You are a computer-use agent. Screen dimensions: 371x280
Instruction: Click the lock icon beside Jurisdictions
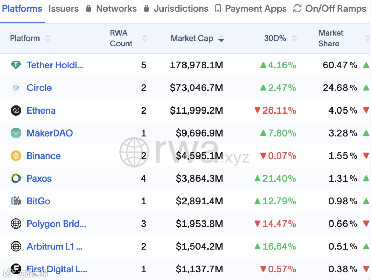click(146, 9)
